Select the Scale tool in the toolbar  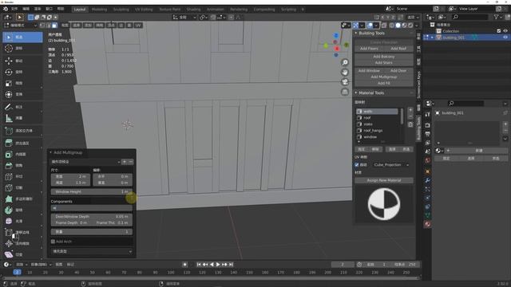tap(22, 83)
